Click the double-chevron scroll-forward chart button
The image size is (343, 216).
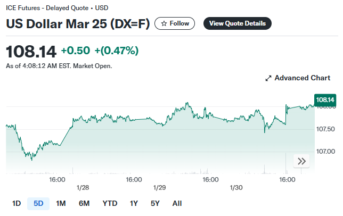click(301, 161)
